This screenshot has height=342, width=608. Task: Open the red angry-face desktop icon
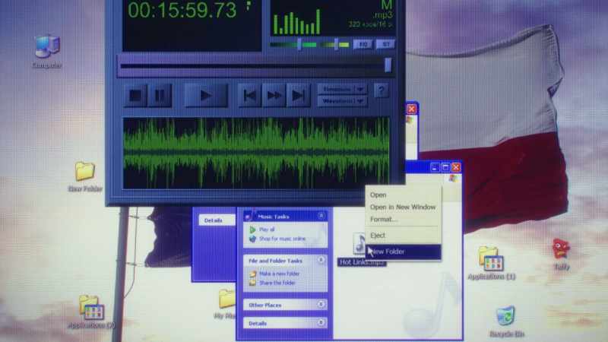(561, 249)
